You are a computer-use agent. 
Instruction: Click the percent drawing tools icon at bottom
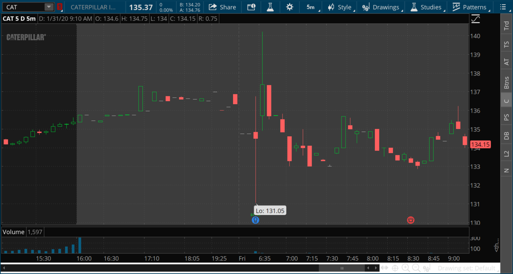pyautogui.click(x=426, y=268)
